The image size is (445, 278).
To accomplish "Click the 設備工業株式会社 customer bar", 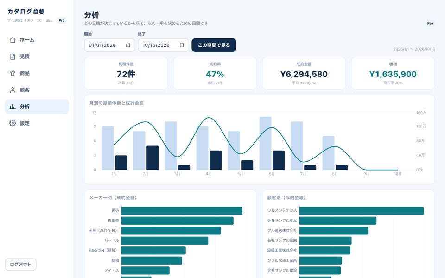I will (x=324, y=251).
